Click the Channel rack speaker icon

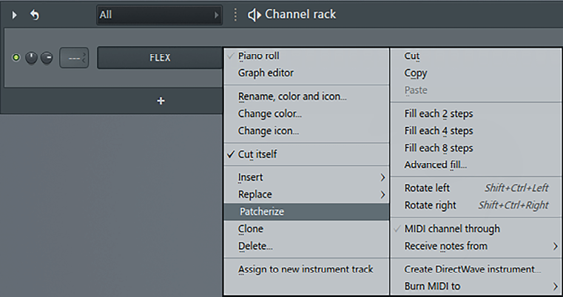(254, 15)
